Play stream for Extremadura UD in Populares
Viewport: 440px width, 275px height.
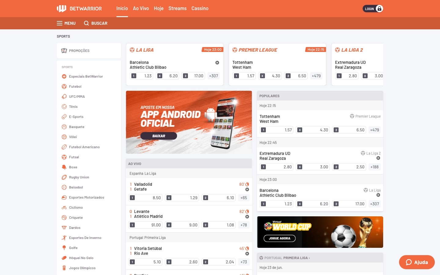[378, 158]
